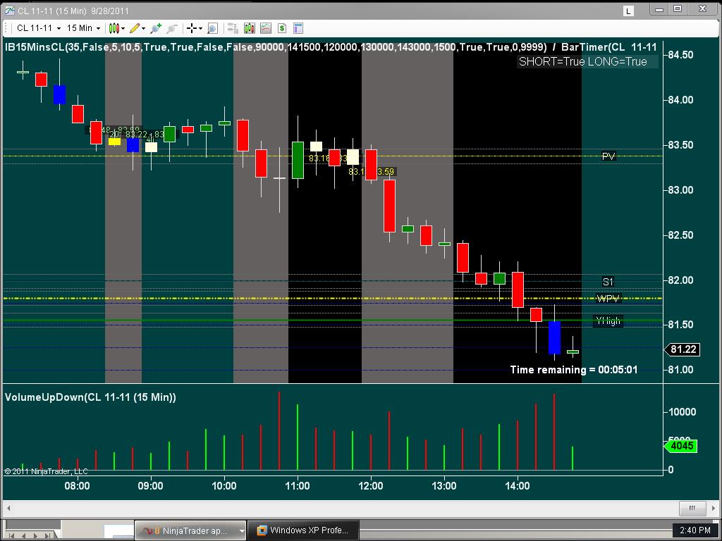Click the Time remaining bar timer text
The height and width of the screenshot is (541, 722).
coord(574,370)
